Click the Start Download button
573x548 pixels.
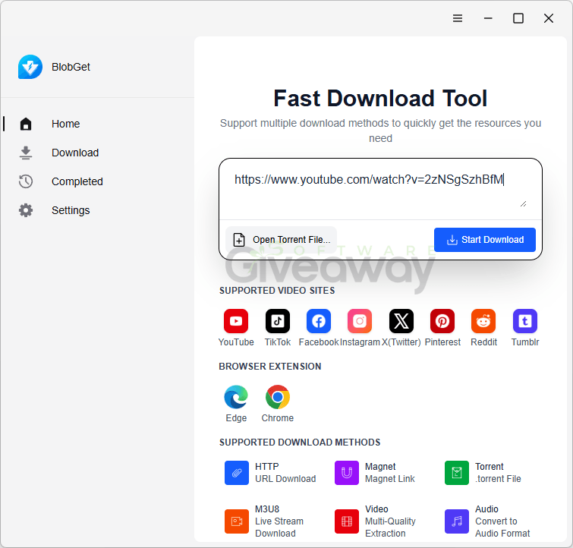pyautogui.click(x=484, y=240)
